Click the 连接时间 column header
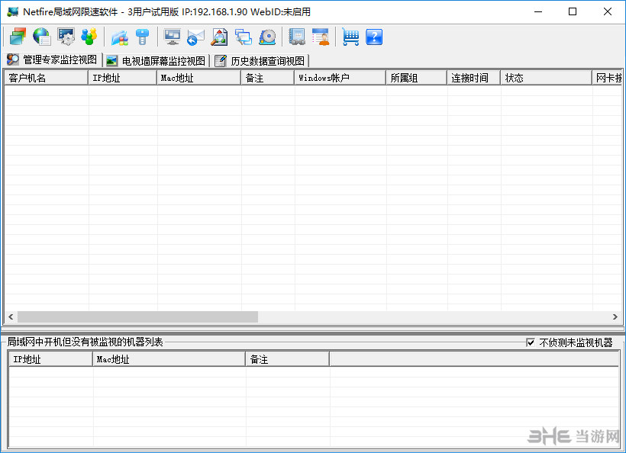 click(473, 78)
